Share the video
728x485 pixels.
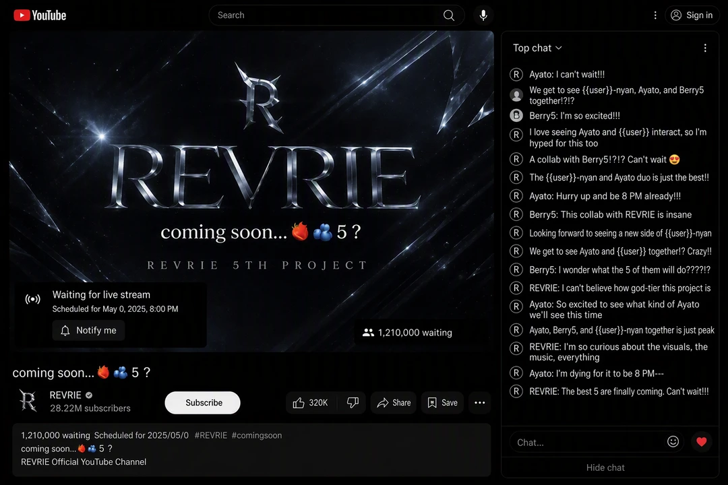pos(394,403)
